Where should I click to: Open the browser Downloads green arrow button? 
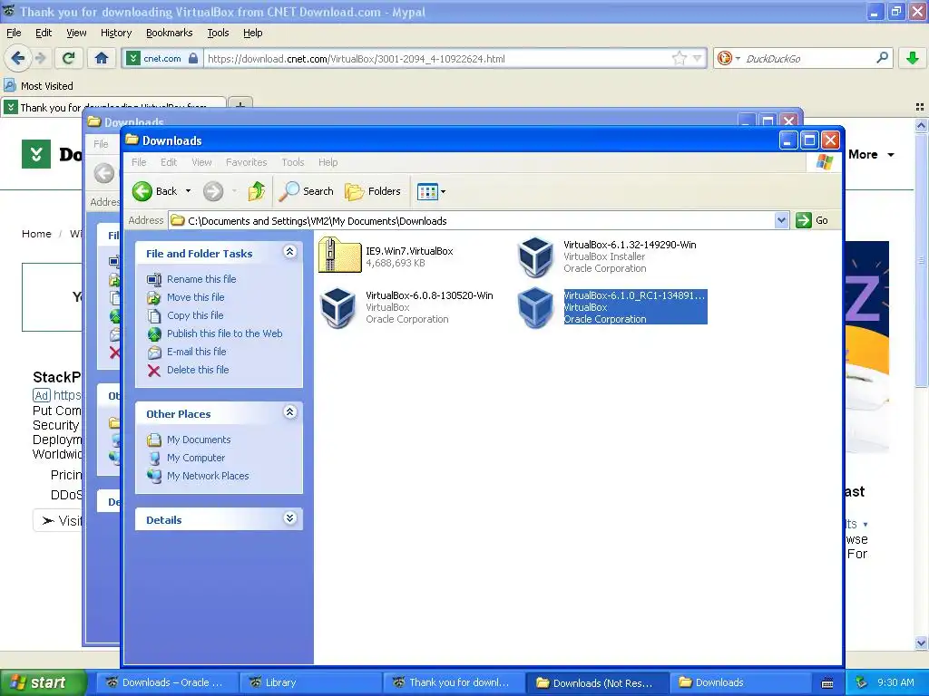point(913,58)
